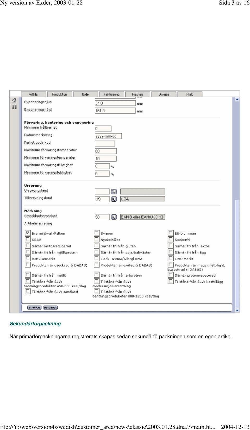Click the list icon below home icon
The height and width of the screenshot is (430, 250).
pyautogui.click(x=14, y=107)
